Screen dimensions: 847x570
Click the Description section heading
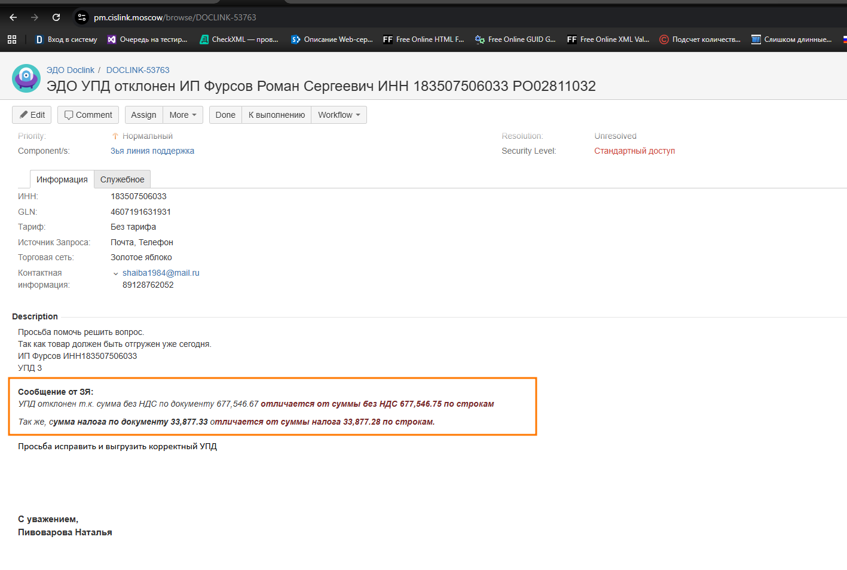point(35,316)
